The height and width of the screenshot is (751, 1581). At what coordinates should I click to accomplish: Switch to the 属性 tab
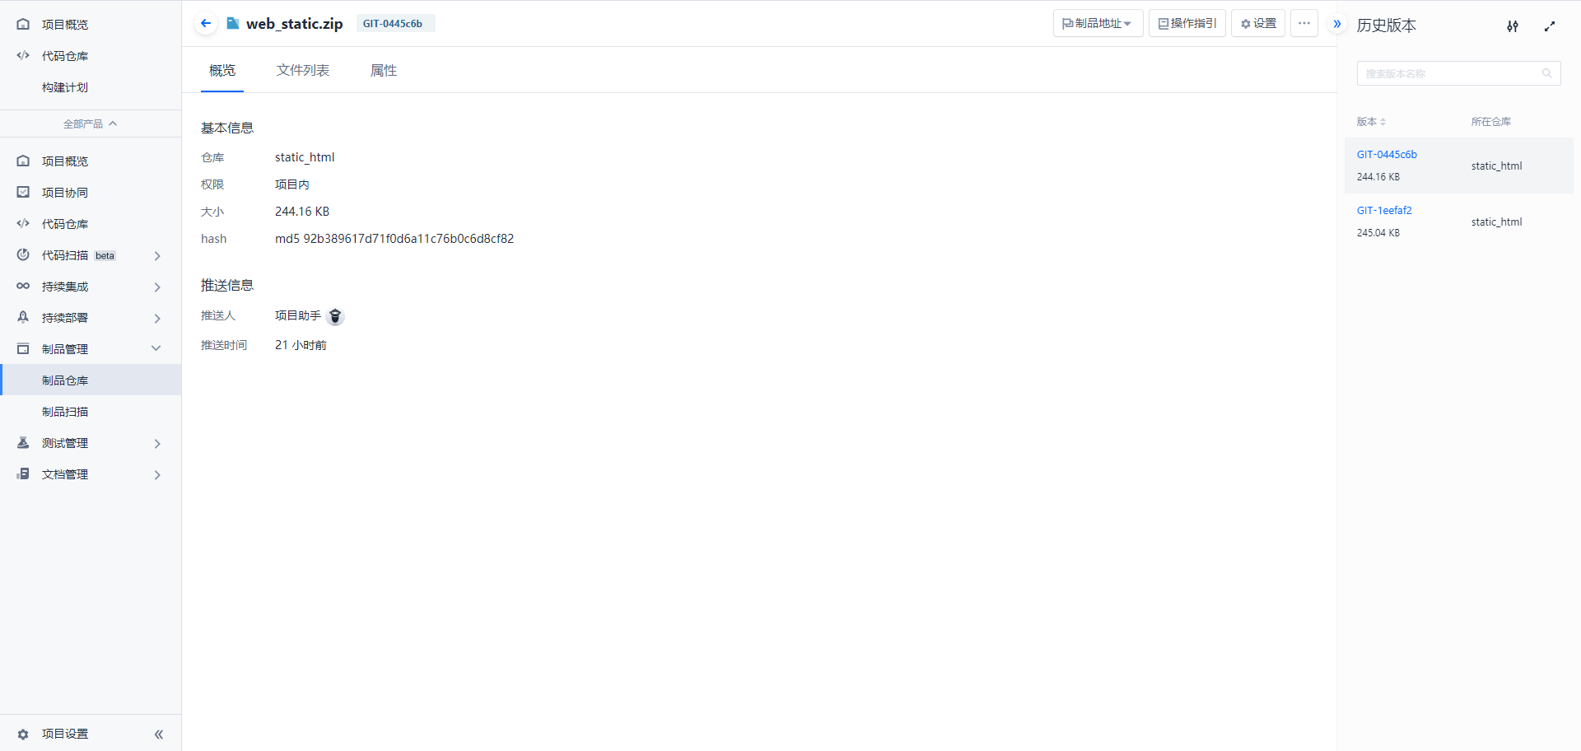[384, 71]
